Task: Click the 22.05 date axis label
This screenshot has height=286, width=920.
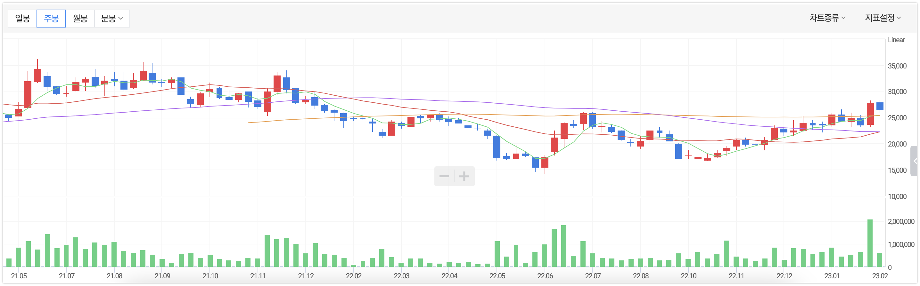Action: point(497,276)
